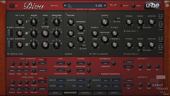Click the Diva logo

point(34,6)
